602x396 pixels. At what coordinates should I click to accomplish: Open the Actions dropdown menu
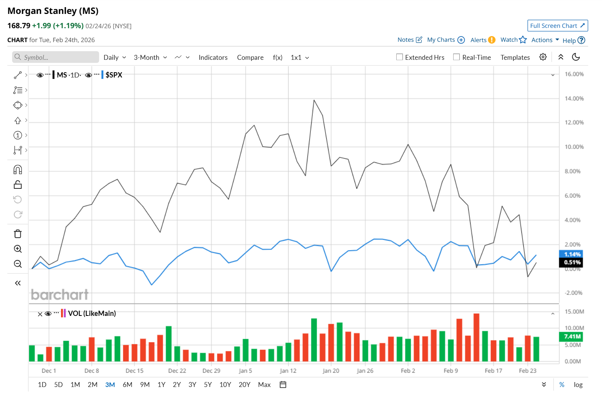545,40
